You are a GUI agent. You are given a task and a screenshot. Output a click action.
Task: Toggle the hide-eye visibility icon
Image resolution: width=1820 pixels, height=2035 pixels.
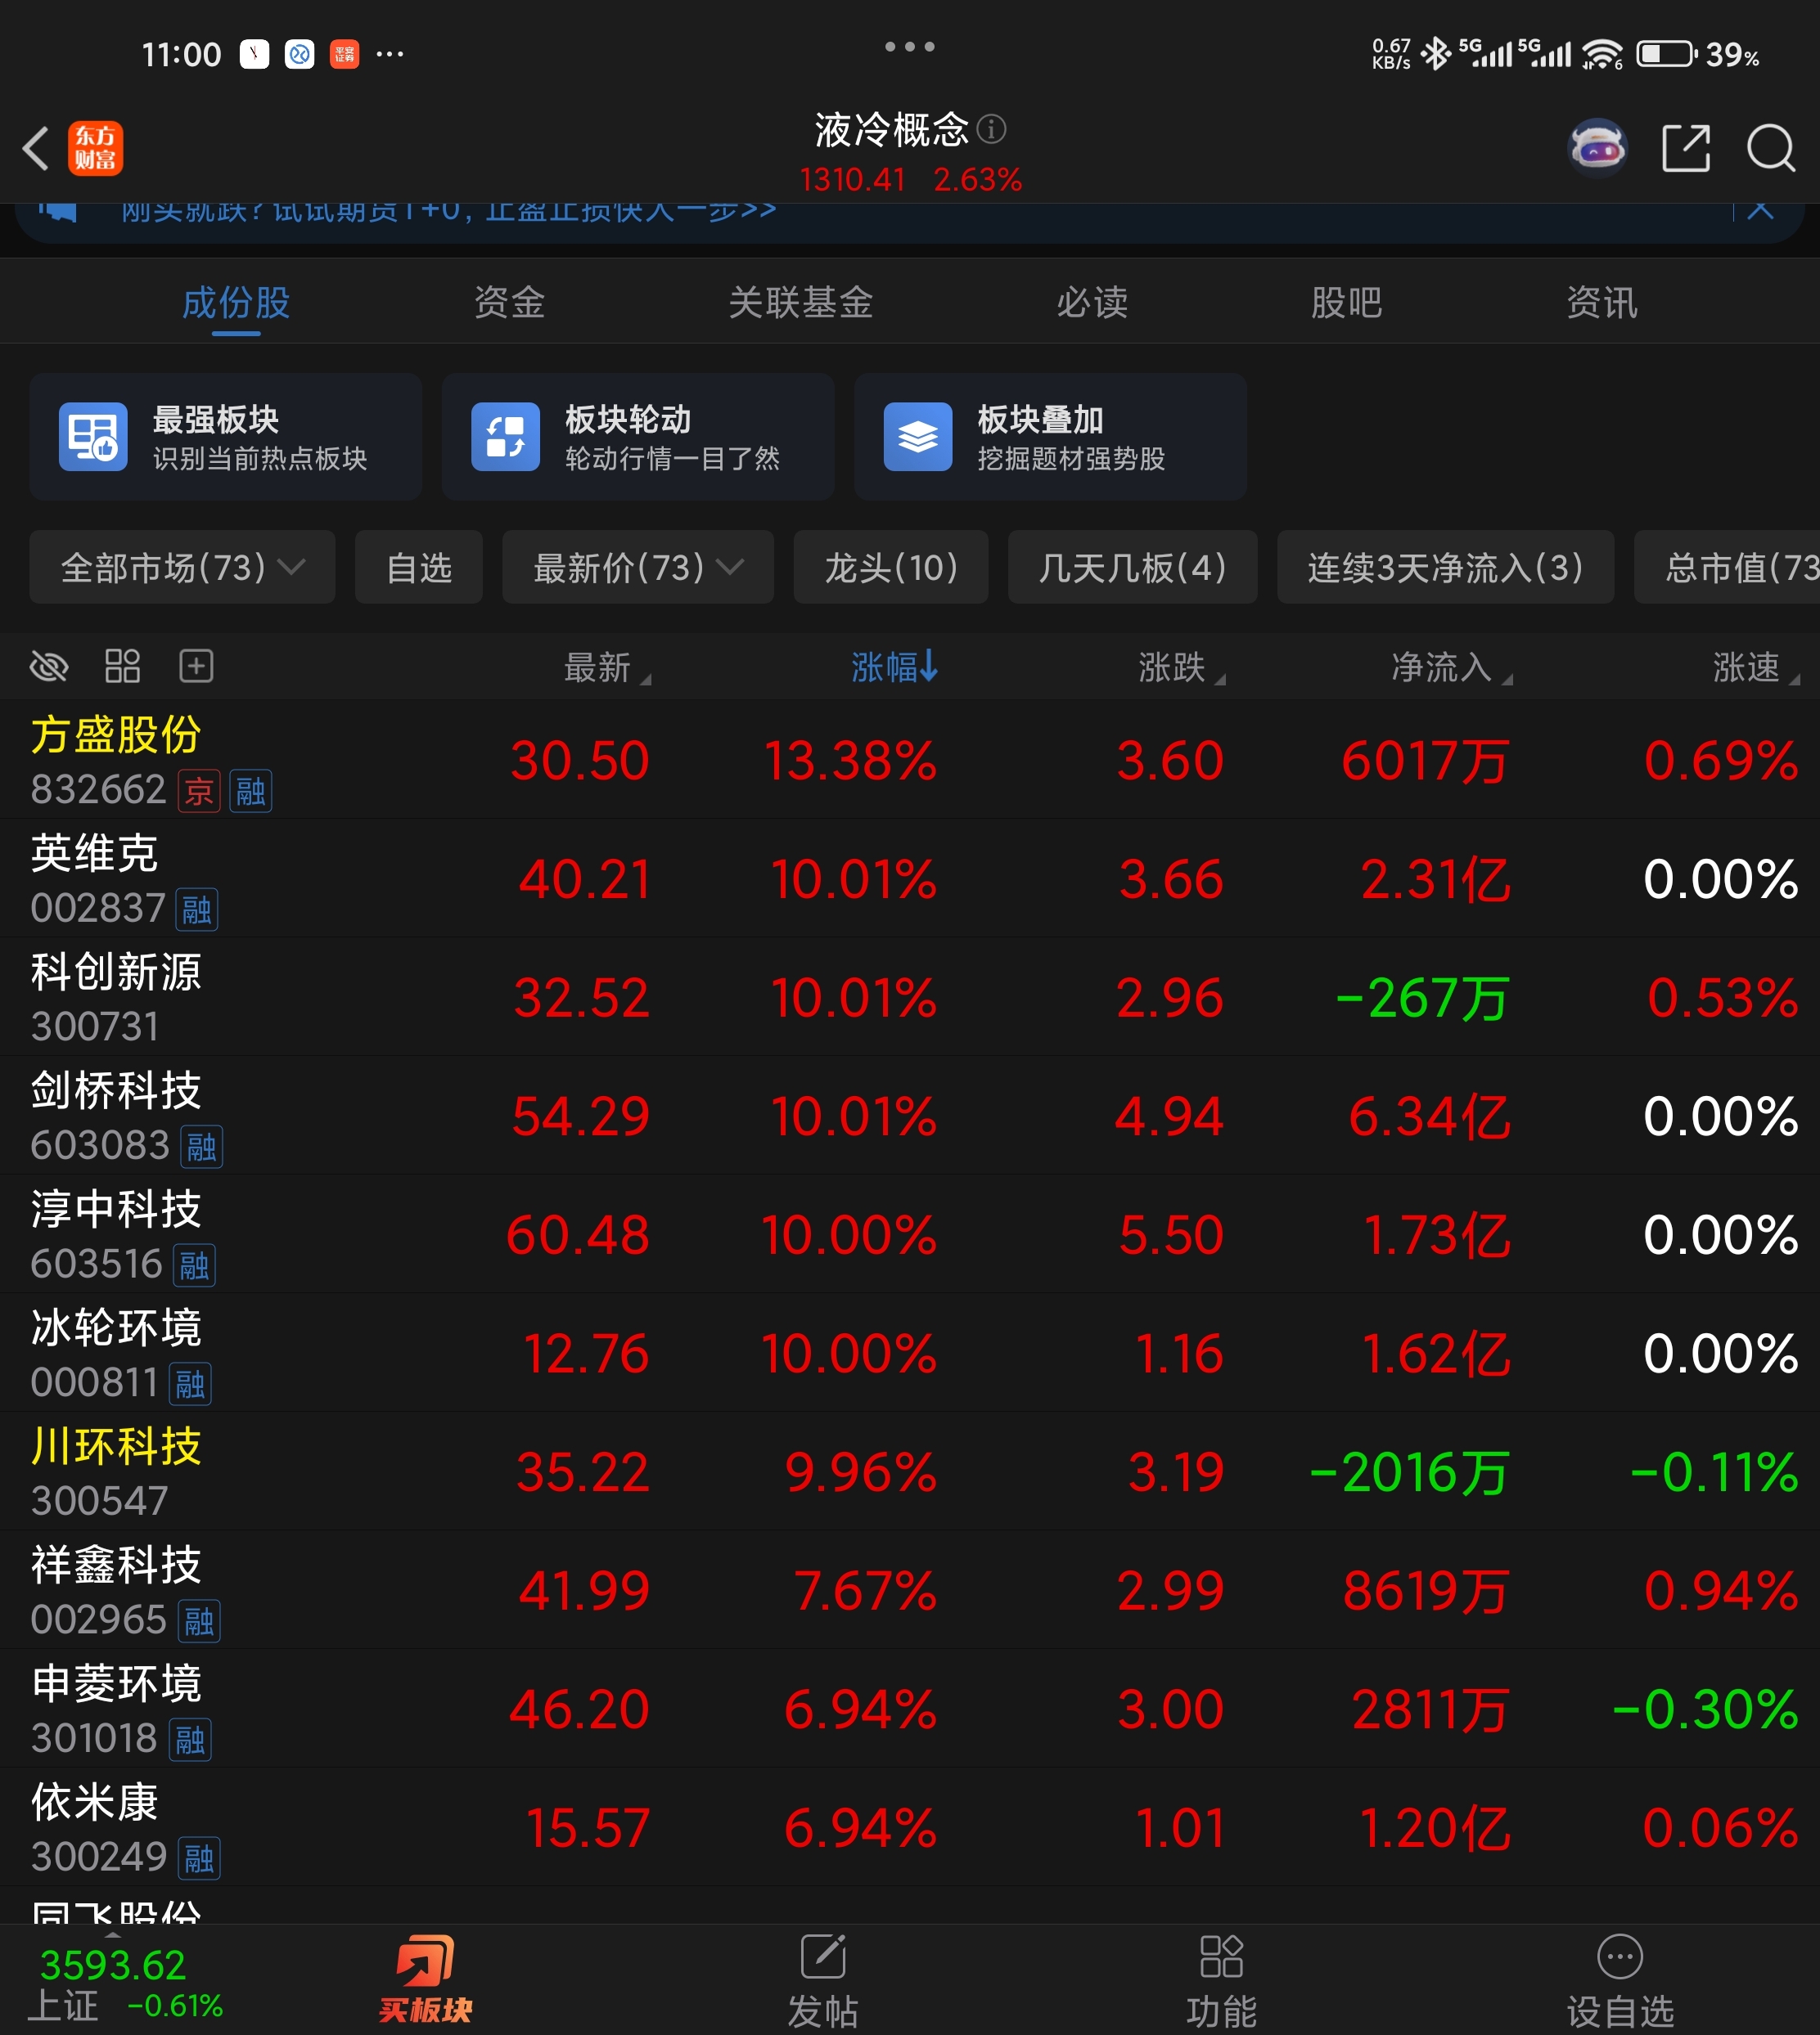(49, 666)
